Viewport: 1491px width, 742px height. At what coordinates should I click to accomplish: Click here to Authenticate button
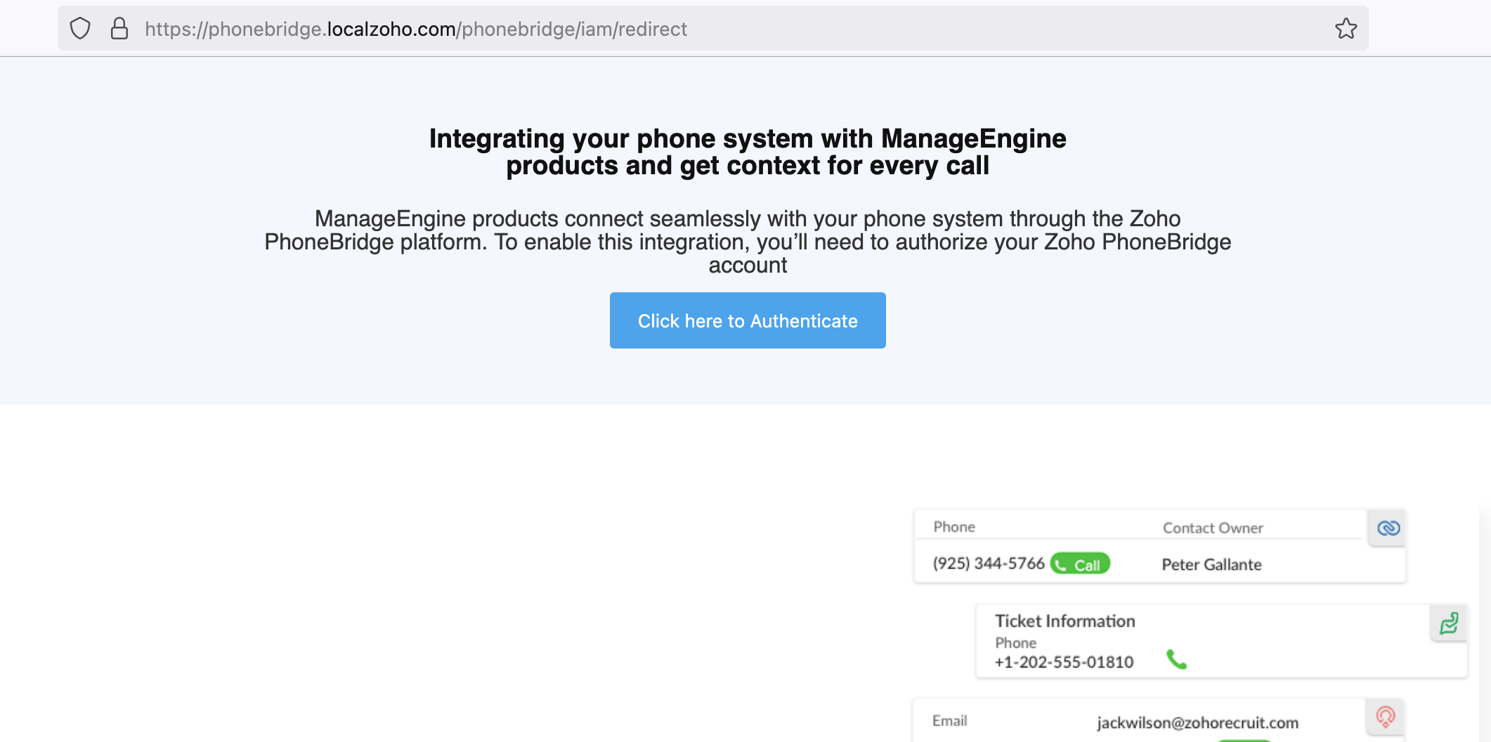pos(748,320)
